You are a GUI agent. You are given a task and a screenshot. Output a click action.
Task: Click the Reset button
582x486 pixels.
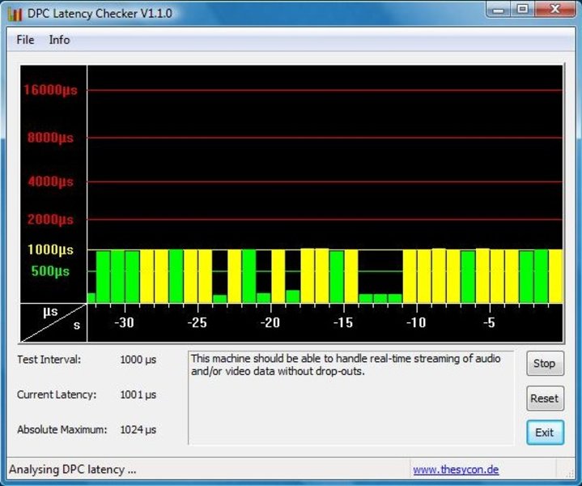(x=545, y=399)
